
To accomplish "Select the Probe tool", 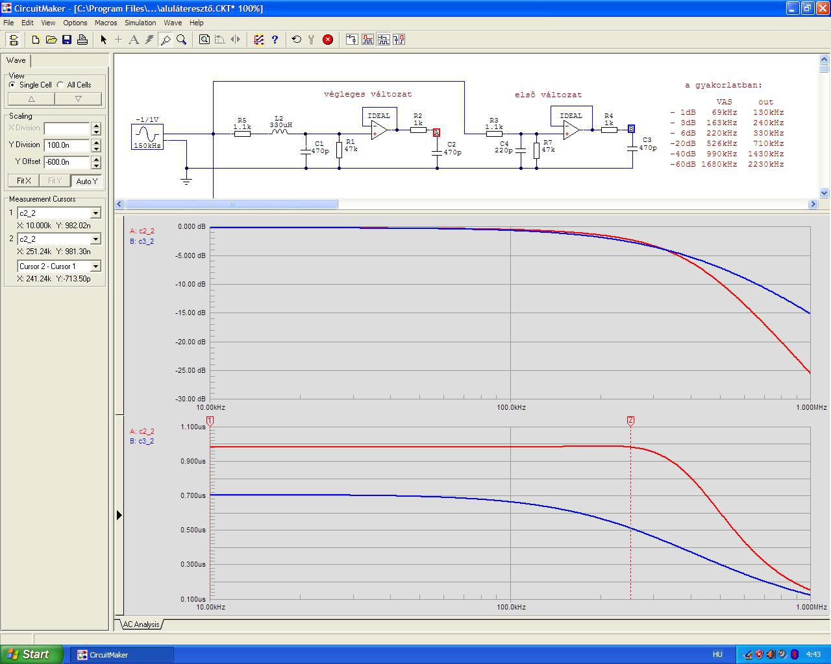I will 166,40.
